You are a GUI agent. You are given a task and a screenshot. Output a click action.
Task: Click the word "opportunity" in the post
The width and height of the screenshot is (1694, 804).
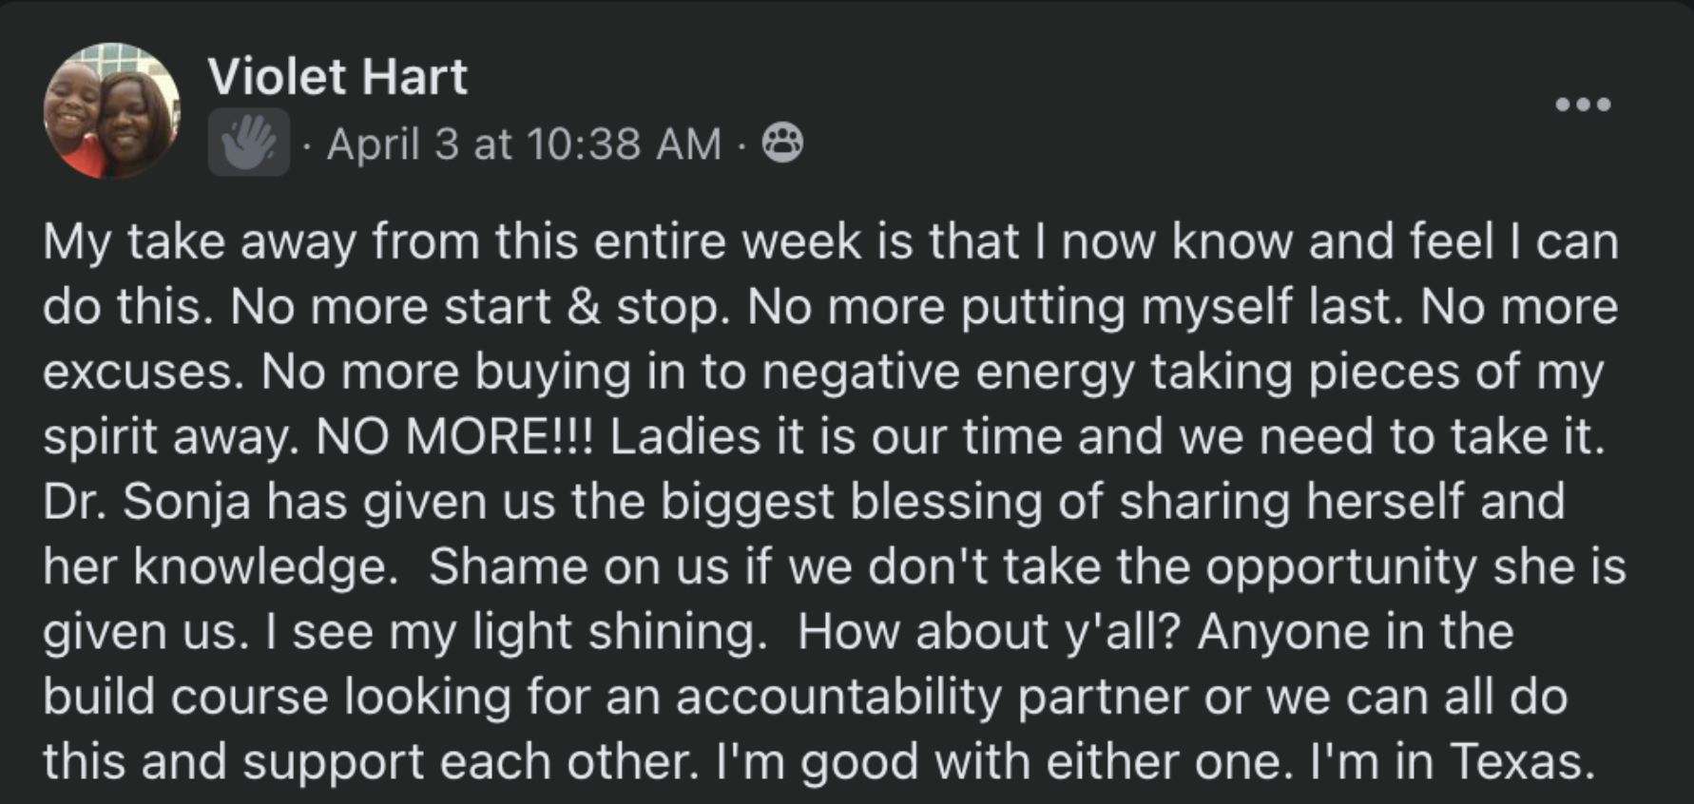pos(1341,567)
